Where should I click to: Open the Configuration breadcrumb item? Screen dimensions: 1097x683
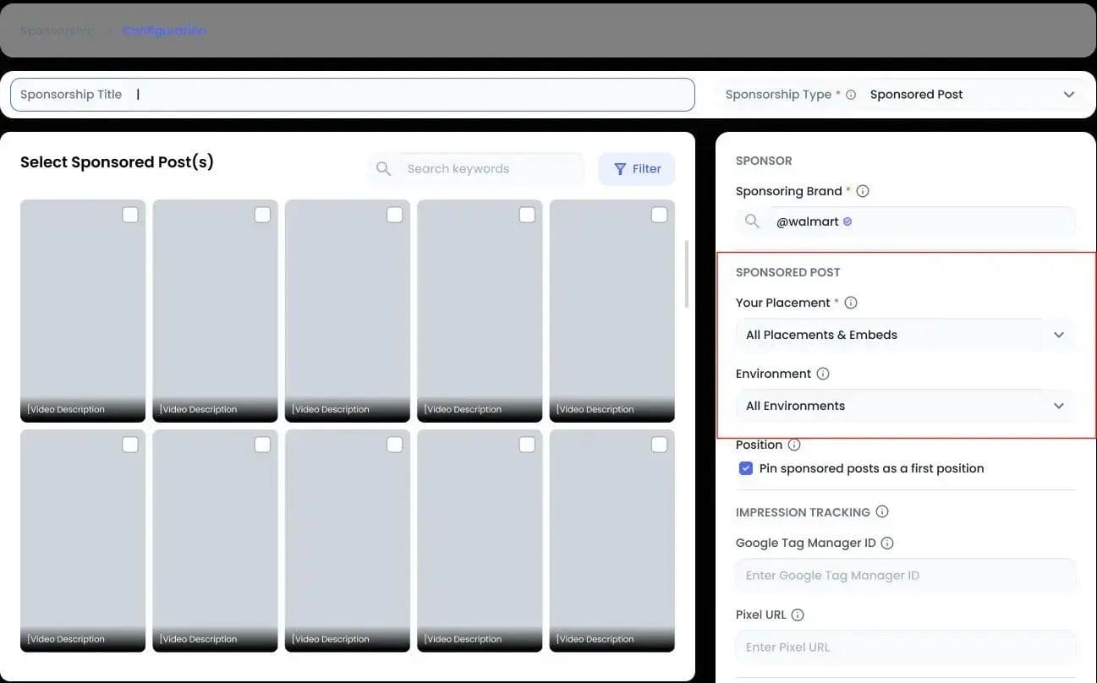(164, 30)
